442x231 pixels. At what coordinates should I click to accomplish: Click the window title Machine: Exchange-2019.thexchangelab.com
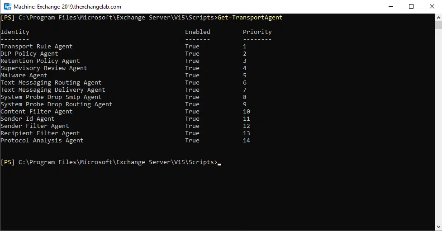click(67, 6)
